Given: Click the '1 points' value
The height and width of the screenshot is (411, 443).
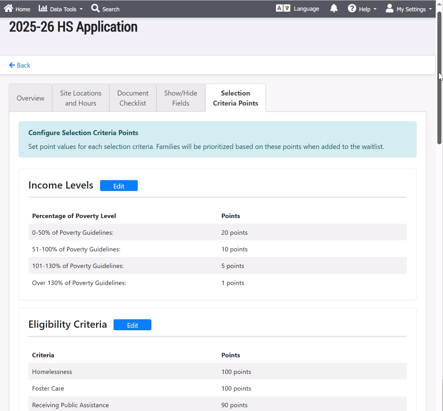Looking at the screenshot, I should 233,283.
